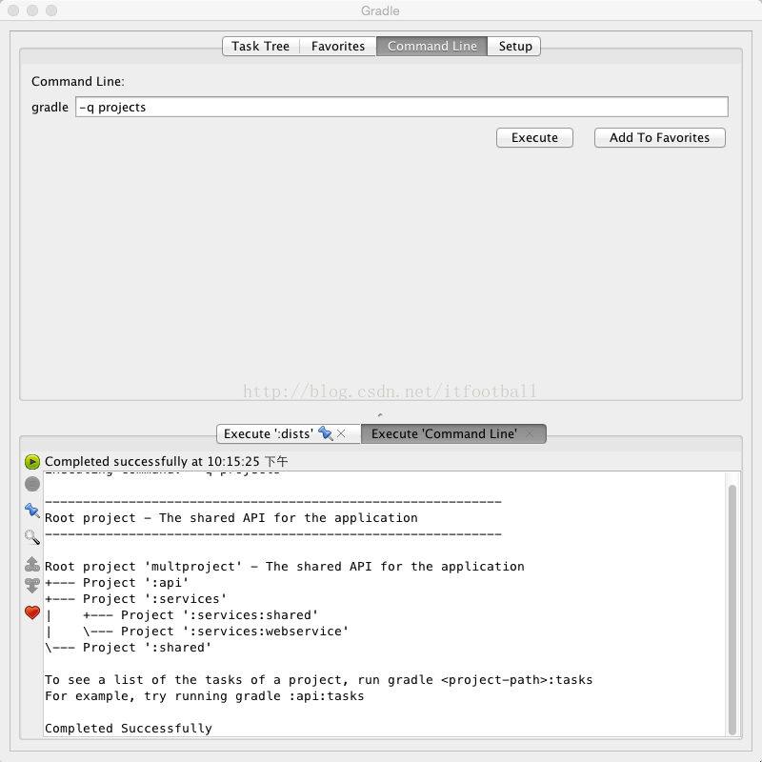This screenshot has height=762, width=762.
Task: Switch to the Task Tree tab
Action: tap(260, 46)
